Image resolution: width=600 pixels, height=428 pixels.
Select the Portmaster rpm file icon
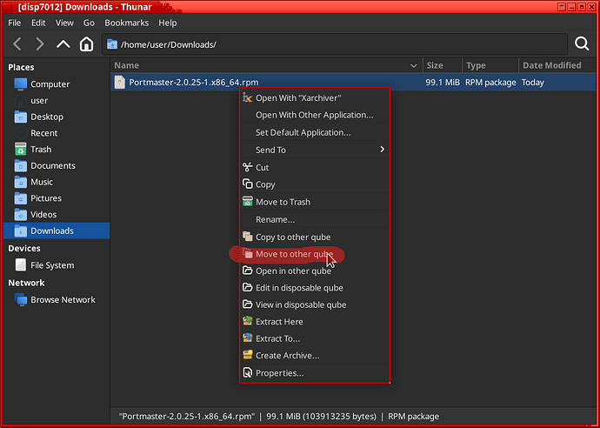point(120,83)
